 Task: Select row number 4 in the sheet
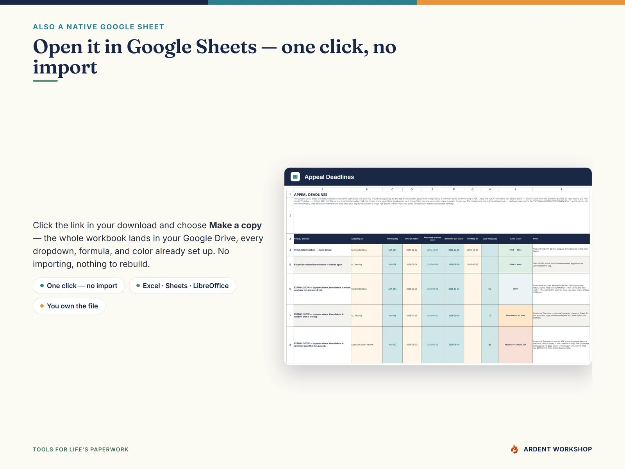[290, 250]
